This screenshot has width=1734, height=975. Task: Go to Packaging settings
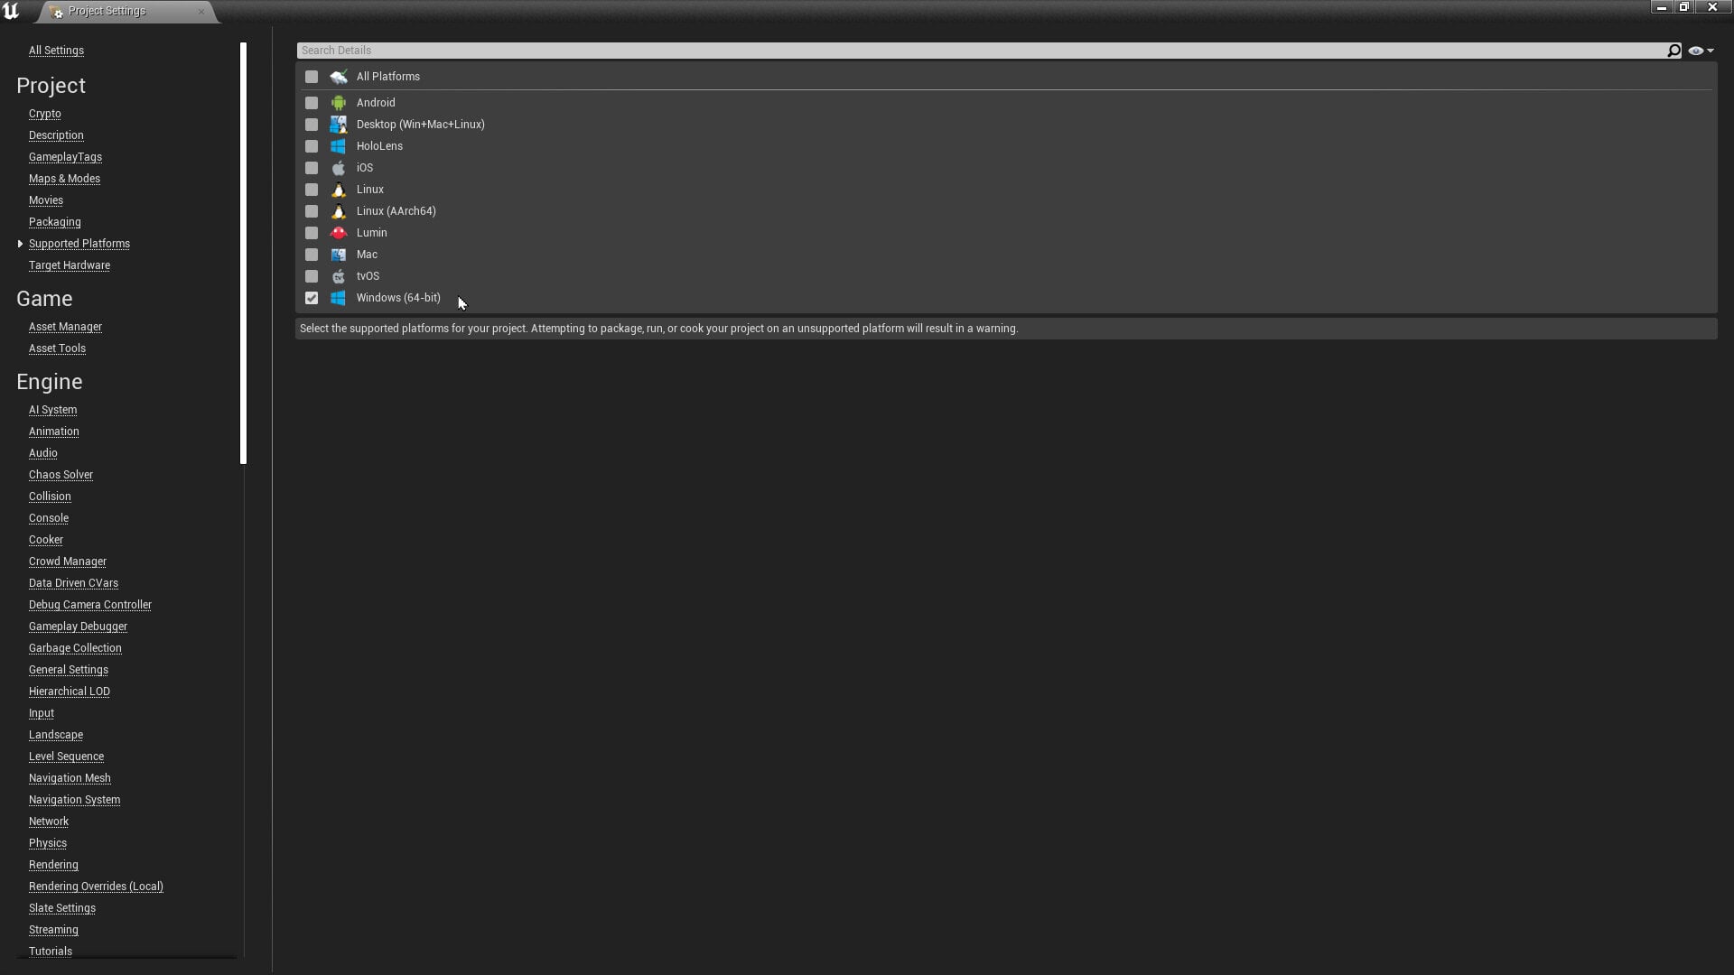pos(55,222)
